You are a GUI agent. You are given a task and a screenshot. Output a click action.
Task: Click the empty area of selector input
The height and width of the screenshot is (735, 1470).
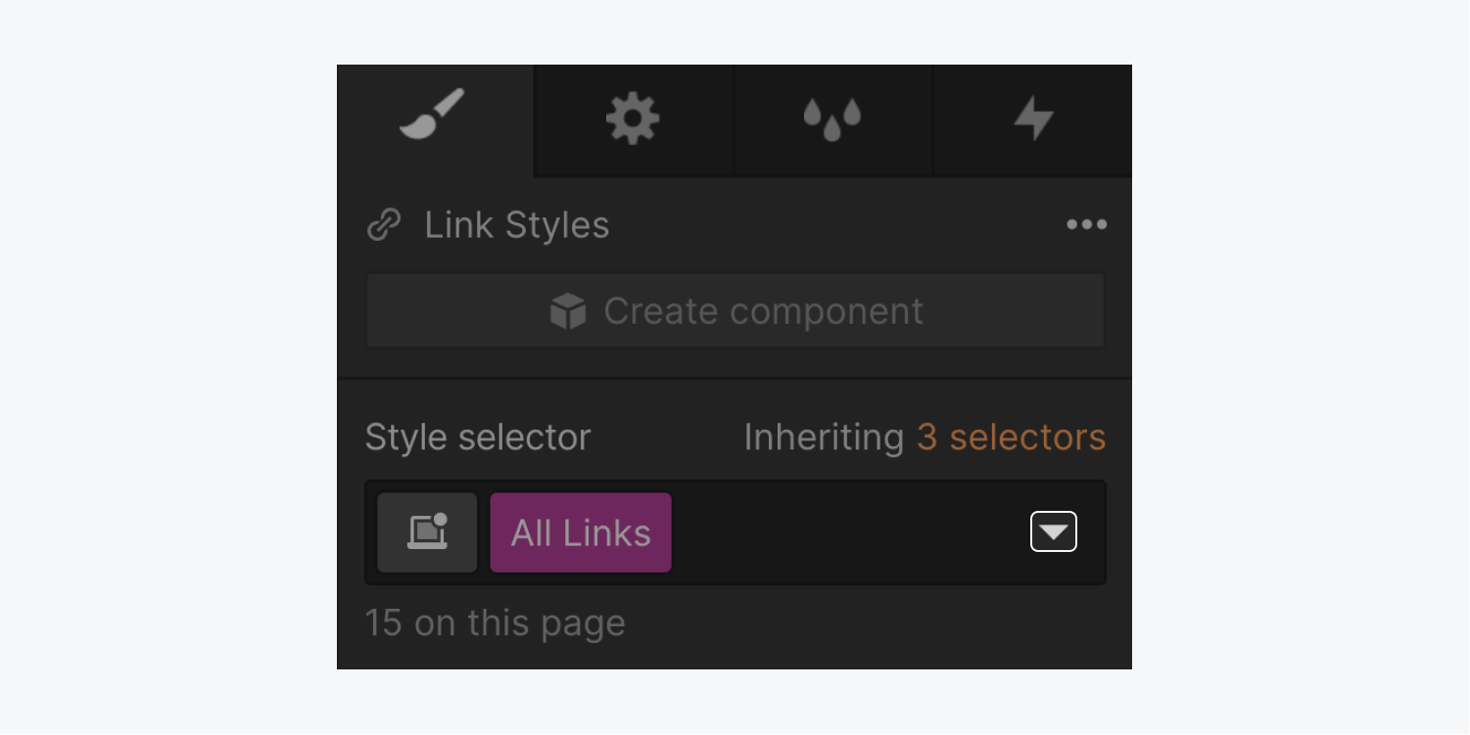click(850, 532)
